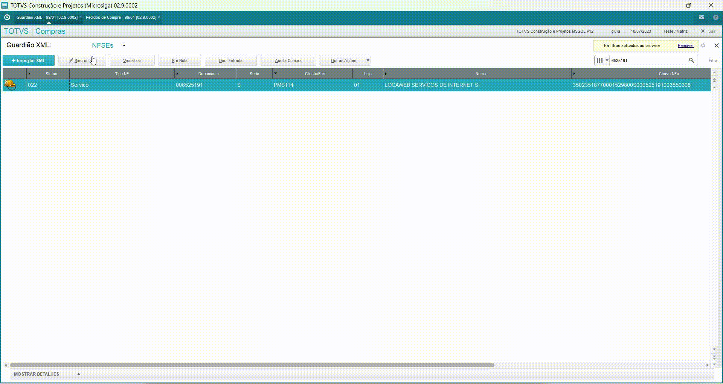This screenshot has height=384, width=723.
Task: Select the Servico cell
Action: click(122, 85)
